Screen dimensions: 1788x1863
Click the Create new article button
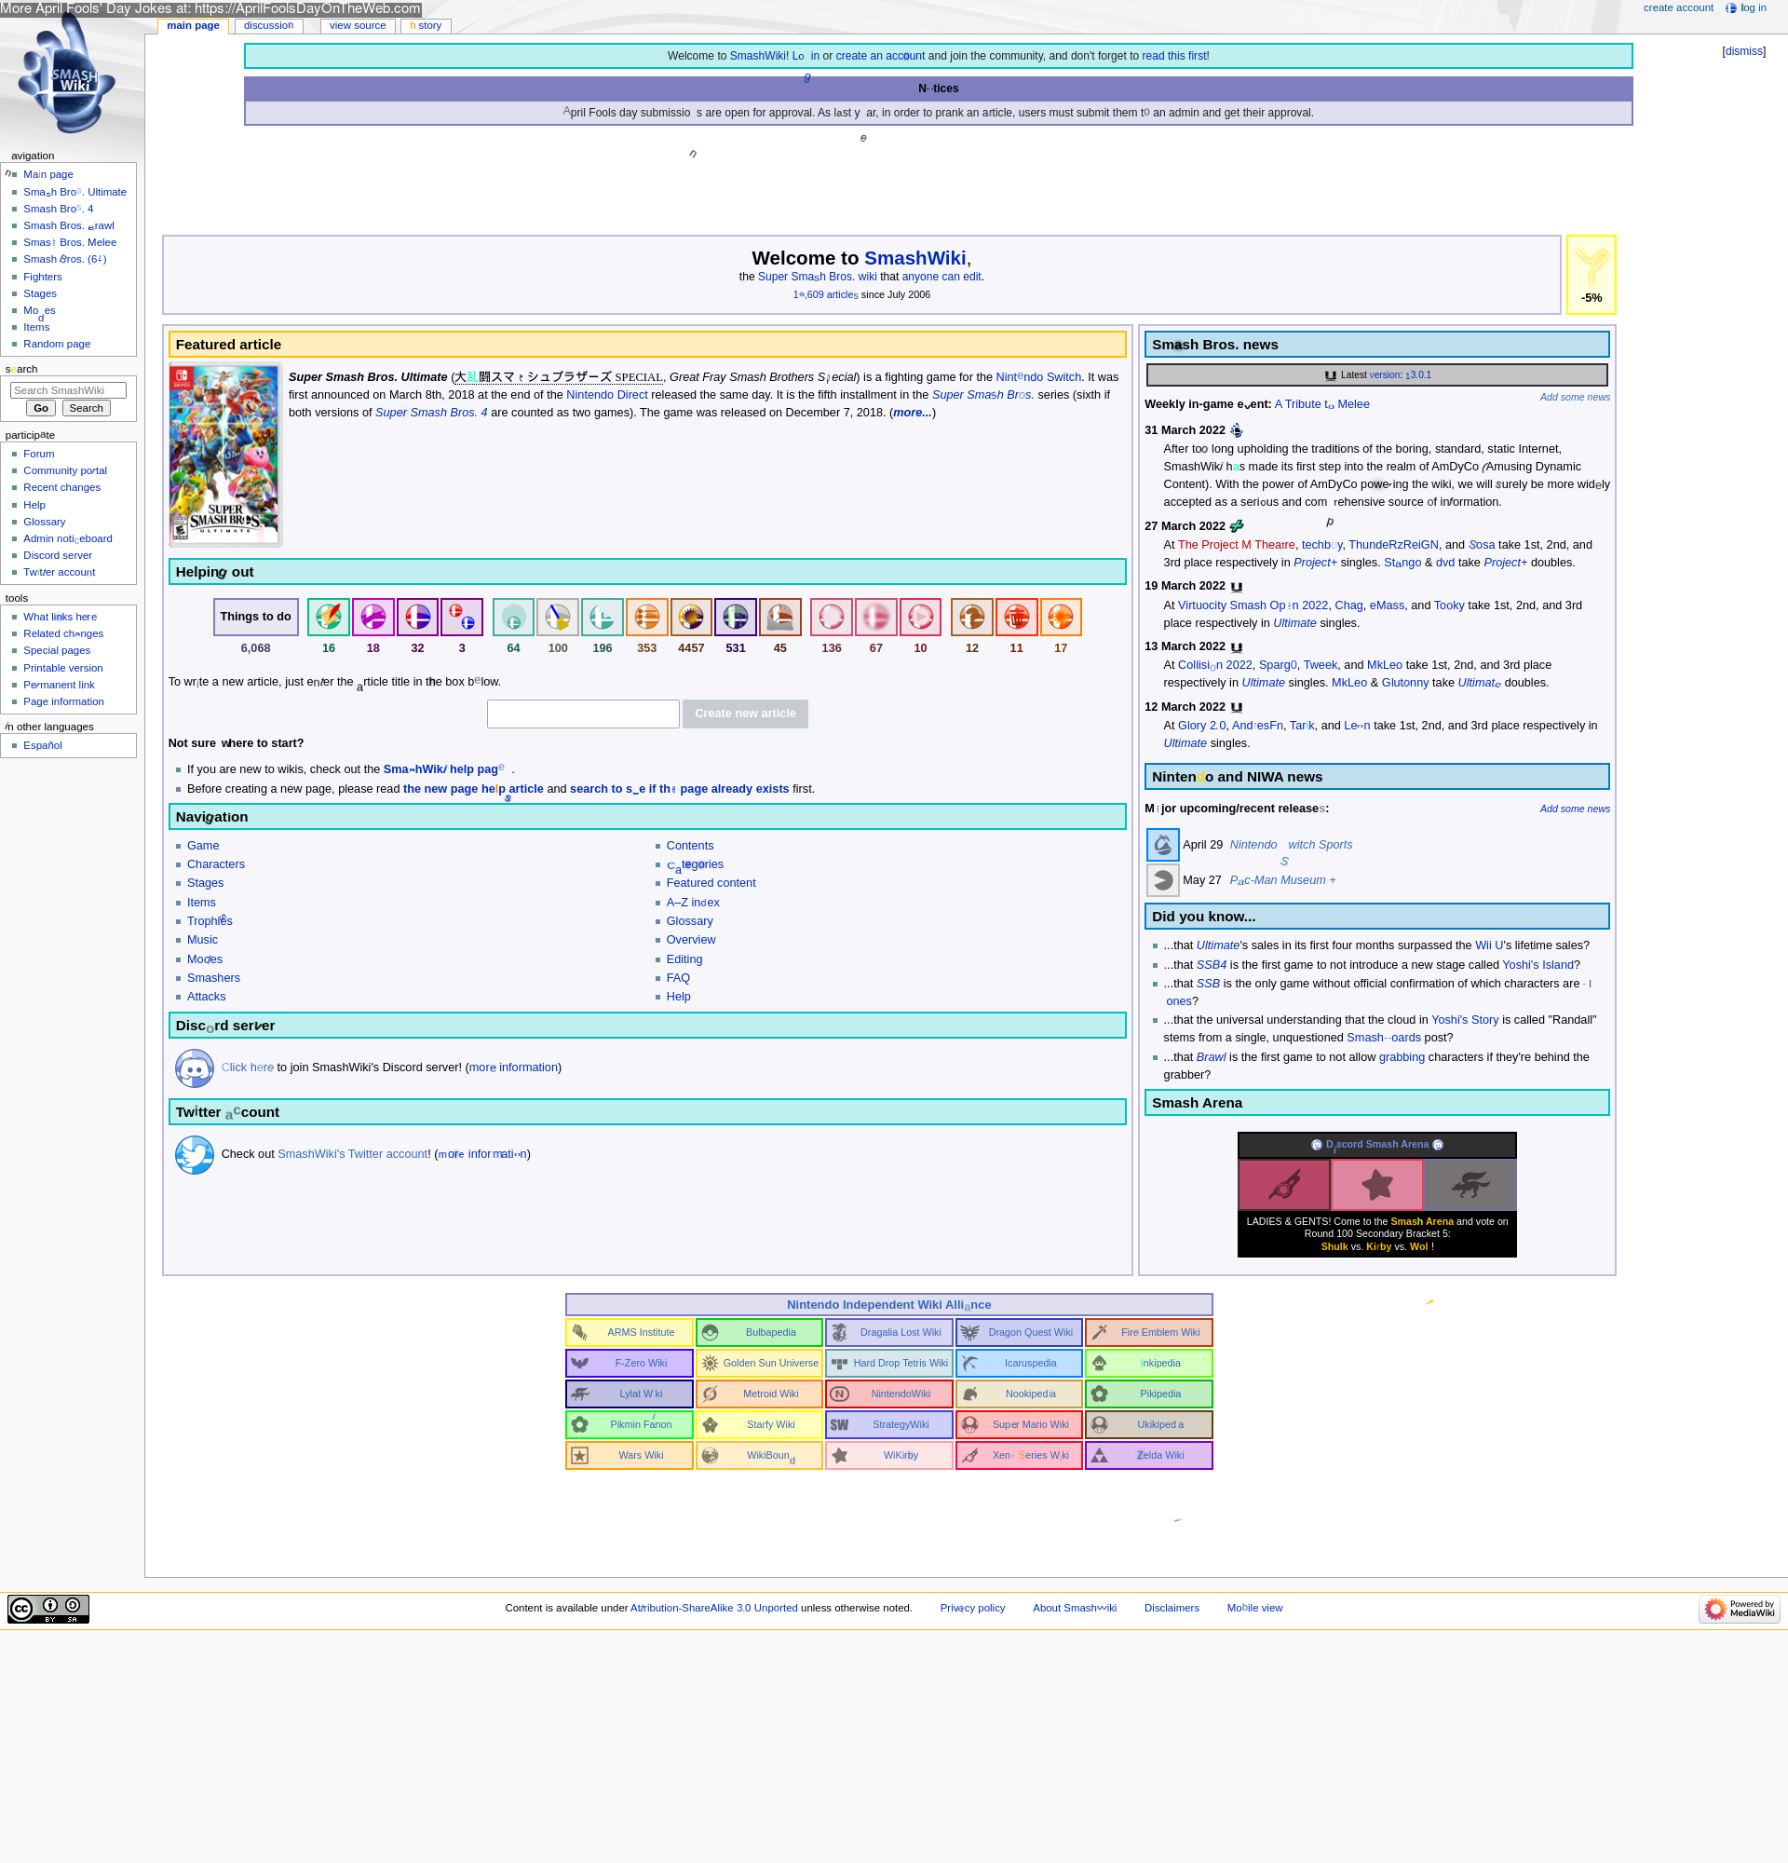pos(746,714)
